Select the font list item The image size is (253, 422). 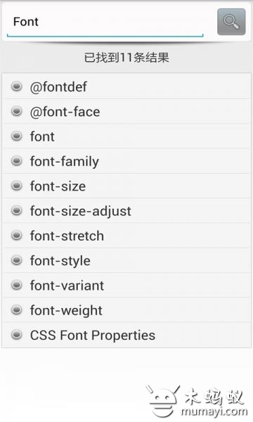pos(126,136)
